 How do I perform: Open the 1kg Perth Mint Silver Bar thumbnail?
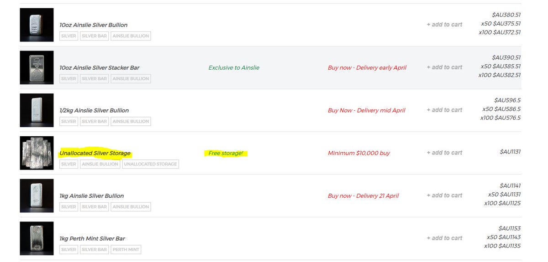pyautogui.click(x=37, y=238)
